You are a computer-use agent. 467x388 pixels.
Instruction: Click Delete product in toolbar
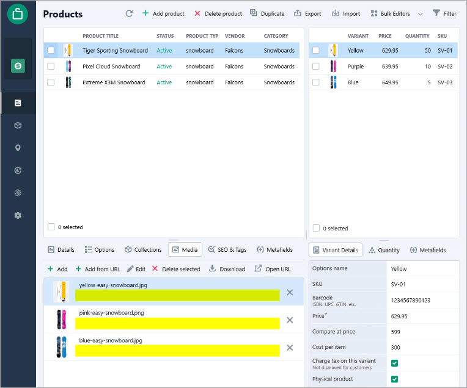pos(218,13)
